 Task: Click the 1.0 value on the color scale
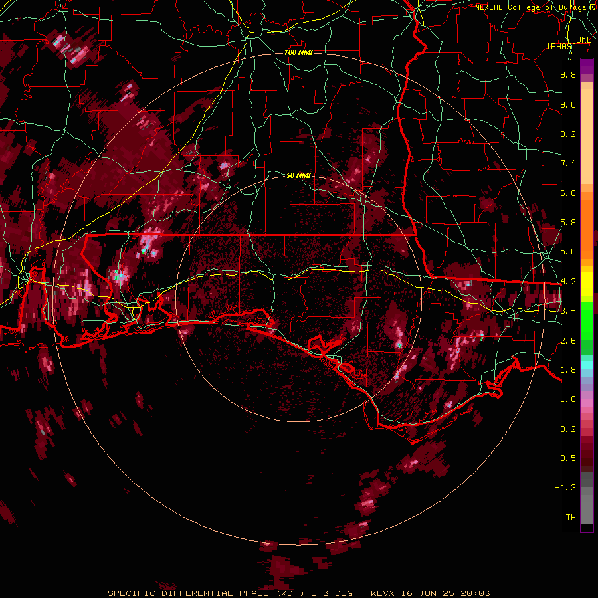pos(568,399)
